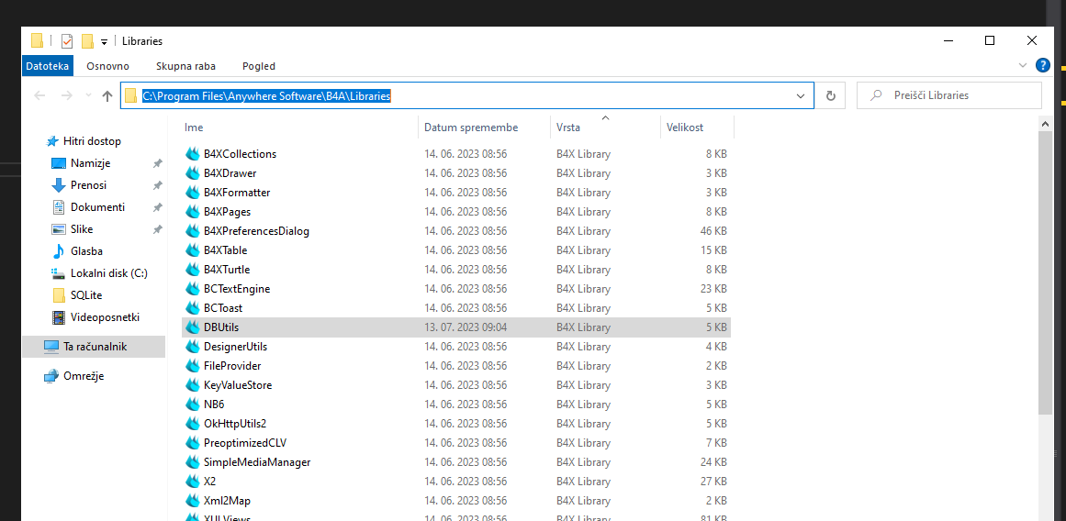Click the FileProvider library icon
The image size is (1066, 521).
193,365
